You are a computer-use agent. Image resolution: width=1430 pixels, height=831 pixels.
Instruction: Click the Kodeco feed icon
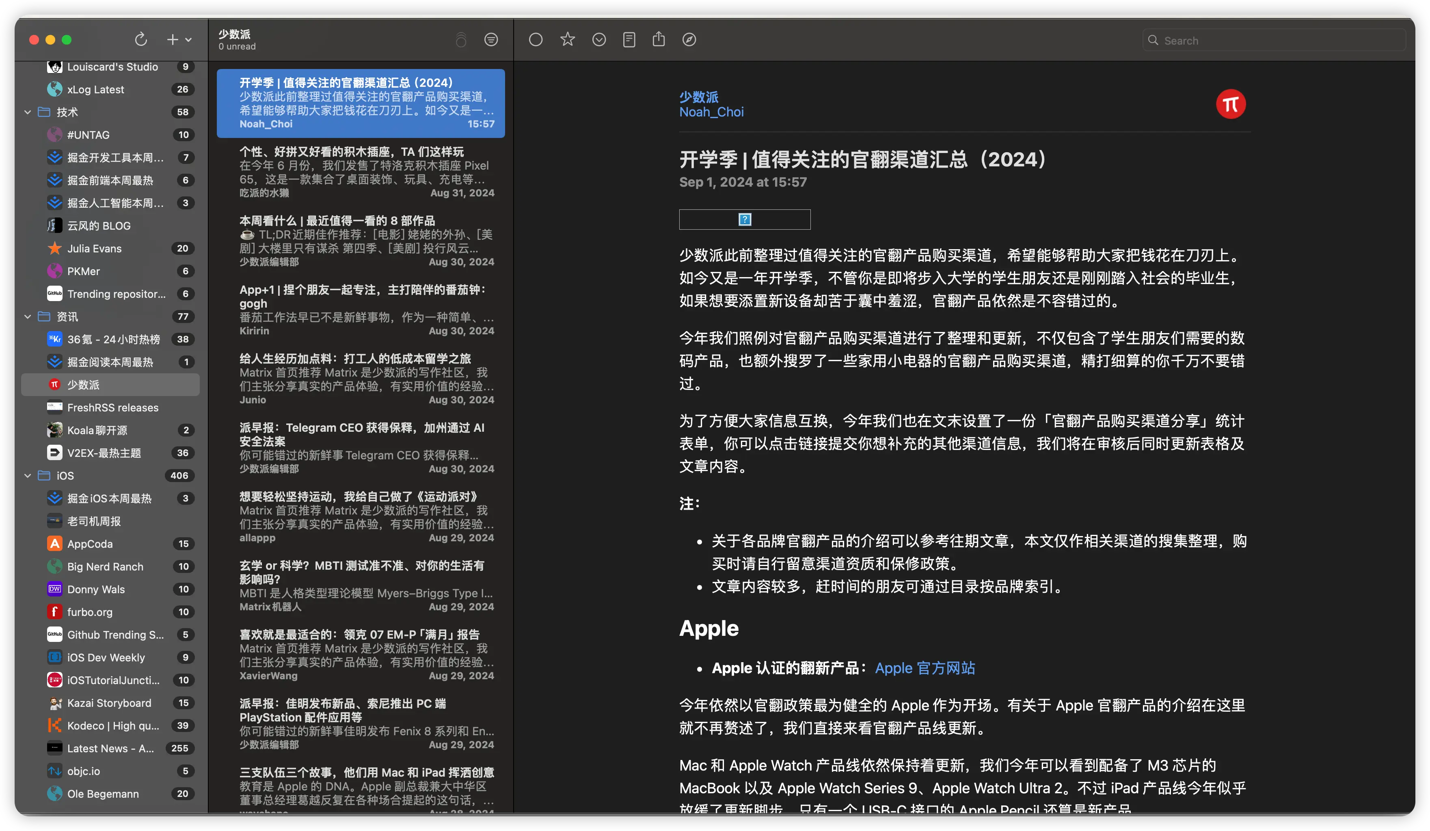coord(54,725)
